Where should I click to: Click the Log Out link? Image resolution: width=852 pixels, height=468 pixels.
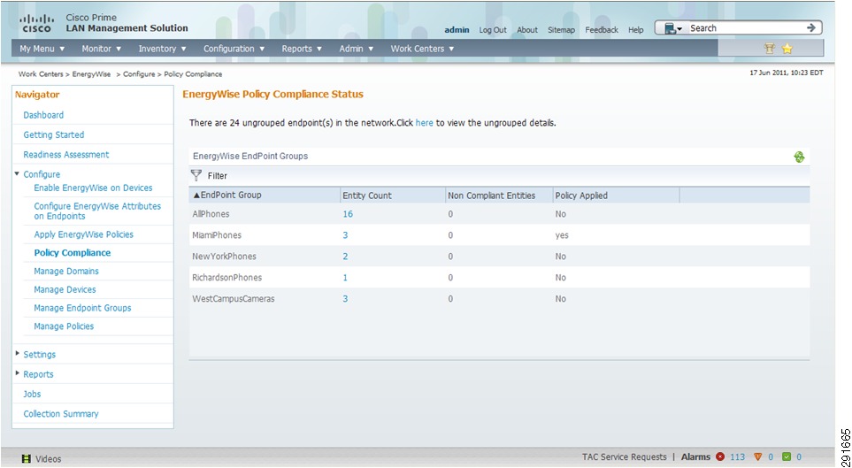click(x=492, y=30)
